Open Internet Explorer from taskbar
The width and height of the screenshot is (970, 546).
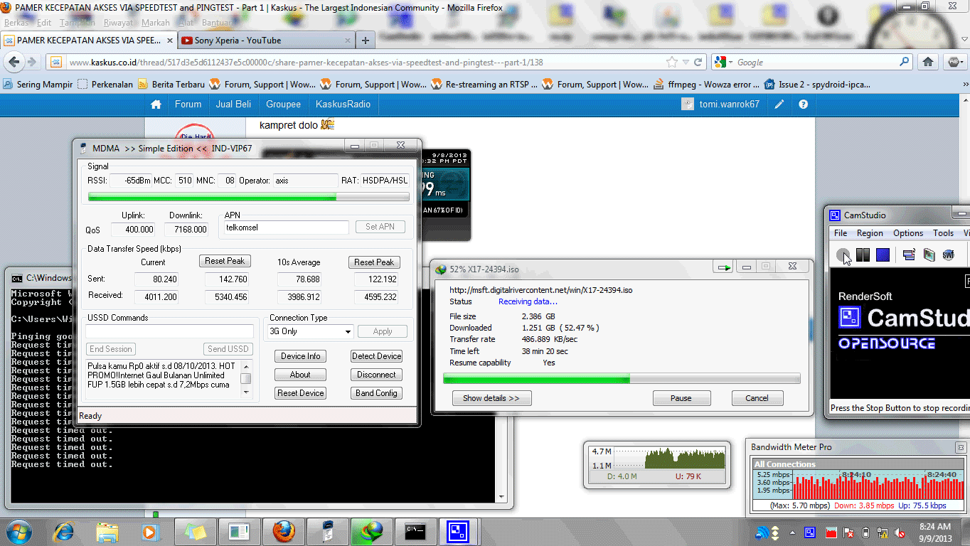tap(64, 531)
